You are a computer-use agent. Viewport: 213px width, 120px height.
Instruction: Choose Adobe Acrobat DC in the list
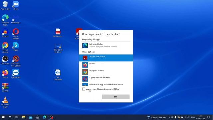(106, 58)
